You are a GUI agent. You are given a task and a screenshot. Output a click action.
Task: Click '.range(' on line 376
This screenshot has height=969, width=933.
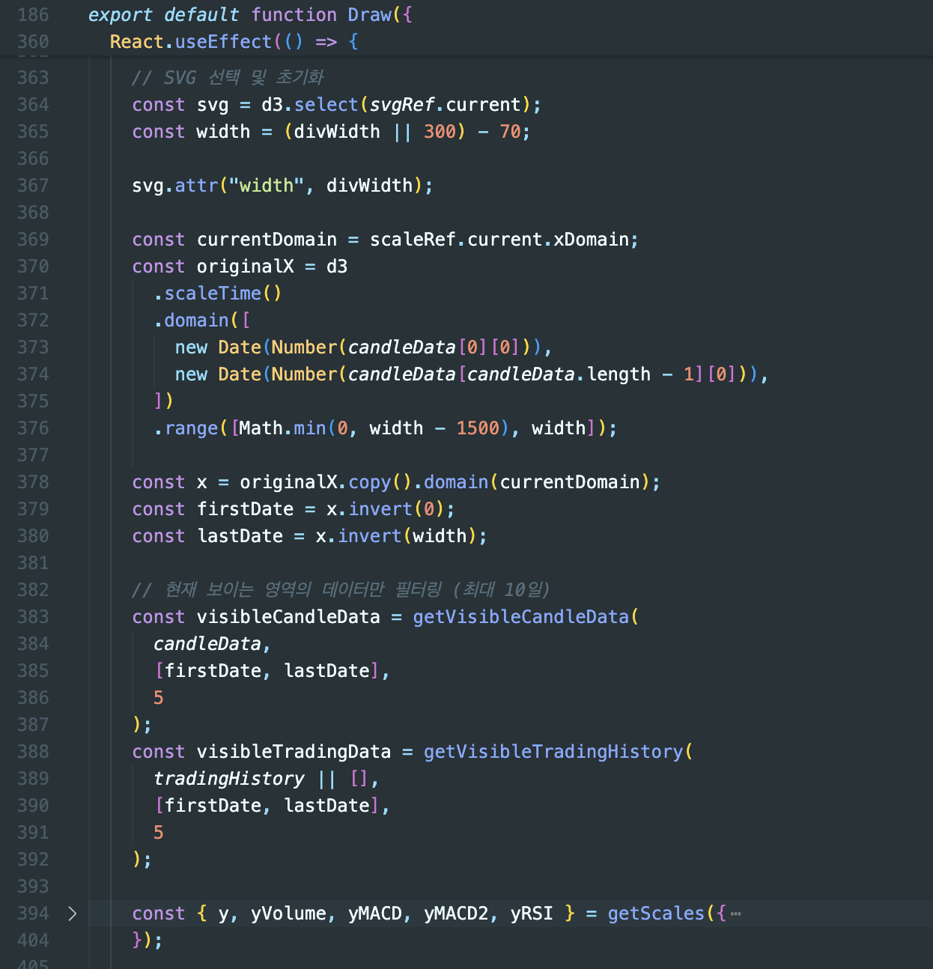coord(191,428)
